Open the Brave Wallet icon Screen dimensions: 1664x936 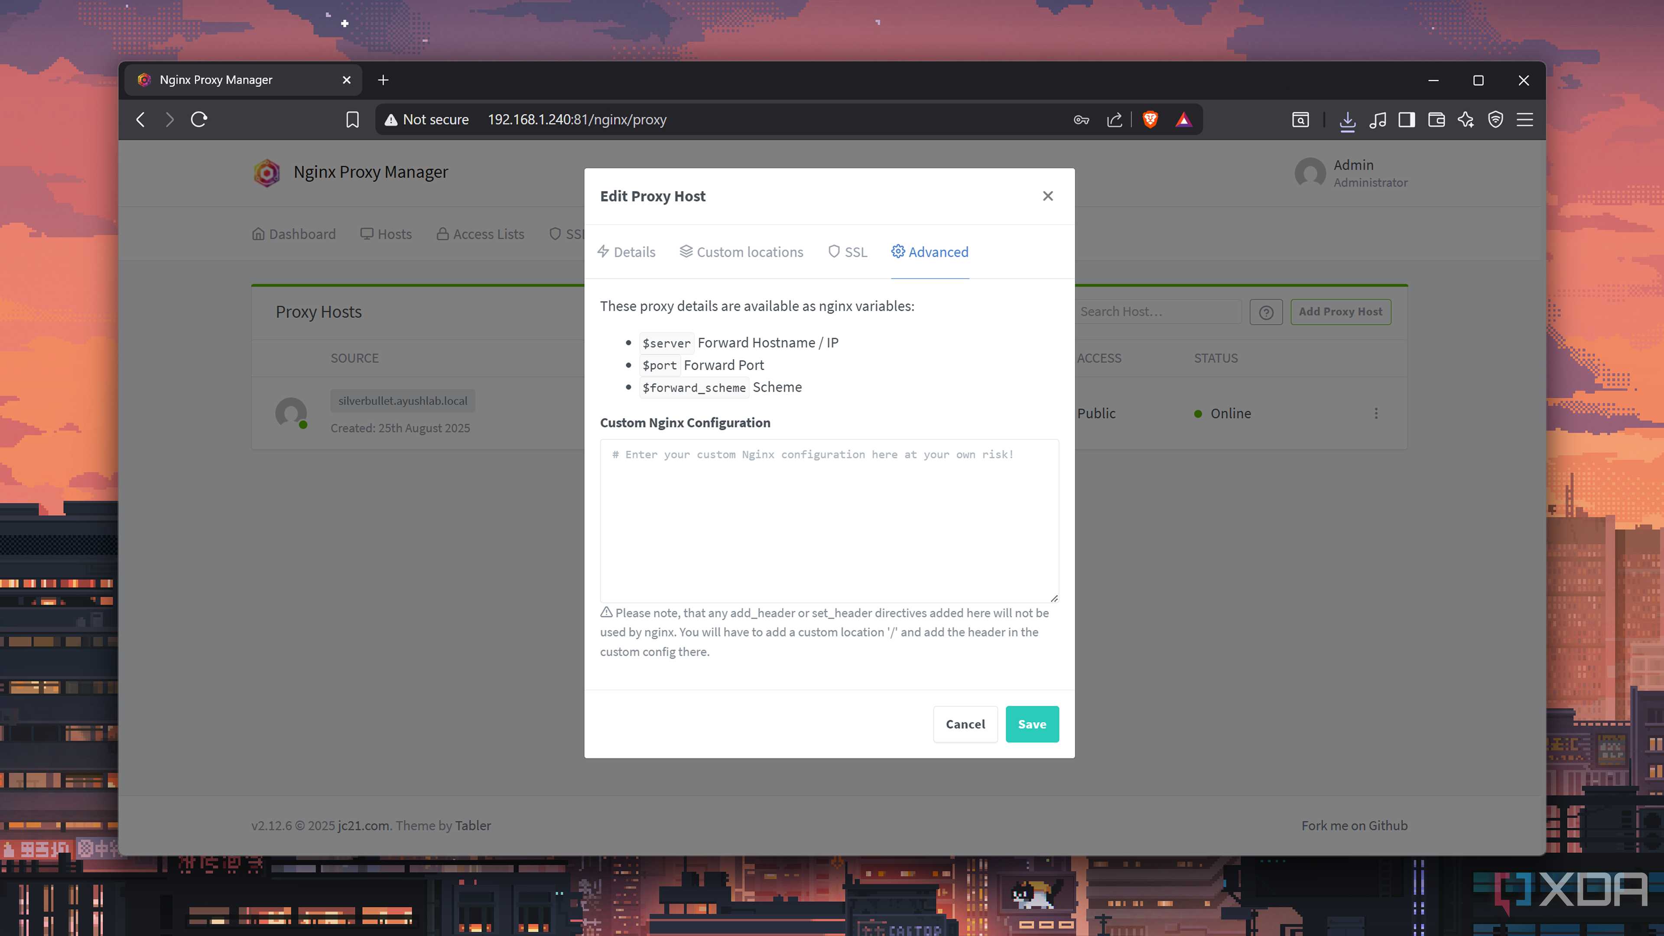click(x=1436, y=120)
